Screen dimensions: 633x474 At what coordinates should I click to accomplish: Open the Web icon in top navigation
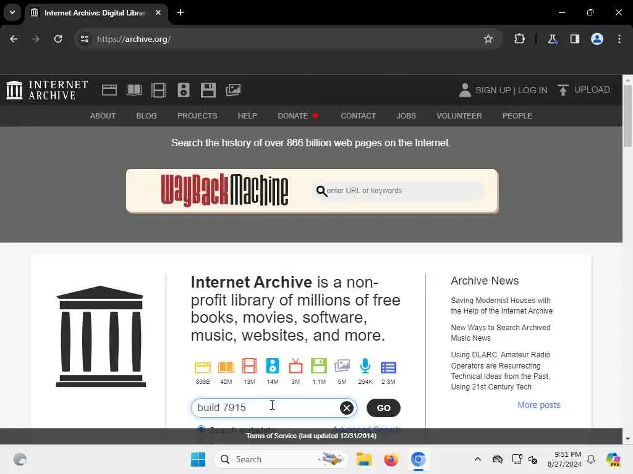tap(109, 90)
